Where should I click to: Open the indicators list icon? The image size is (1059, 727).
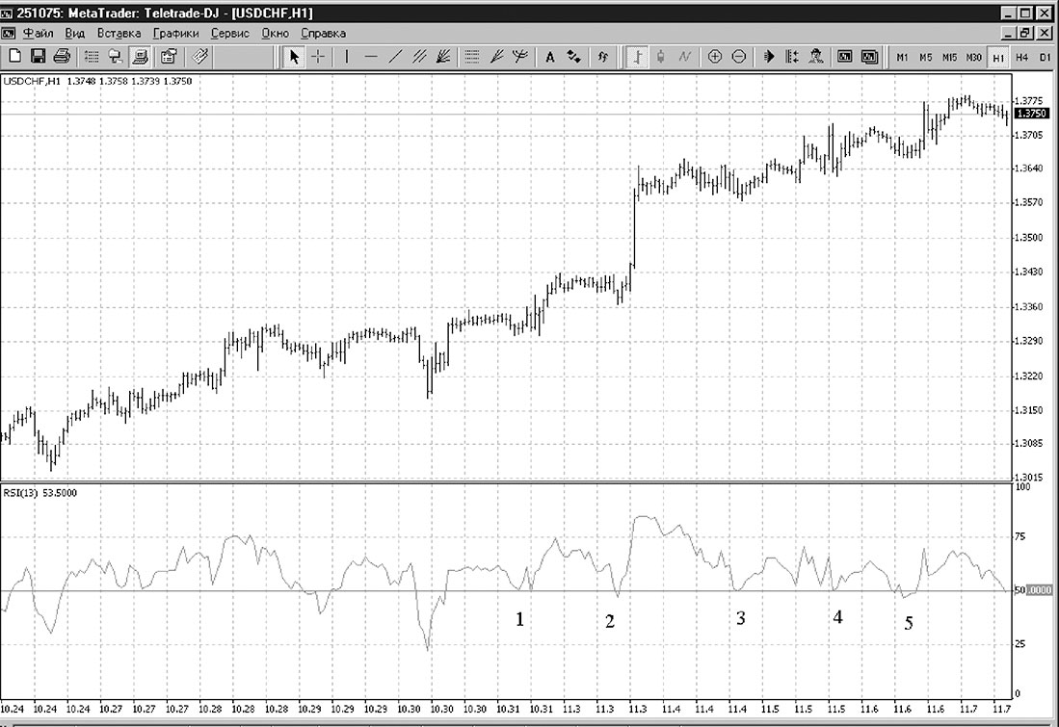602,57
